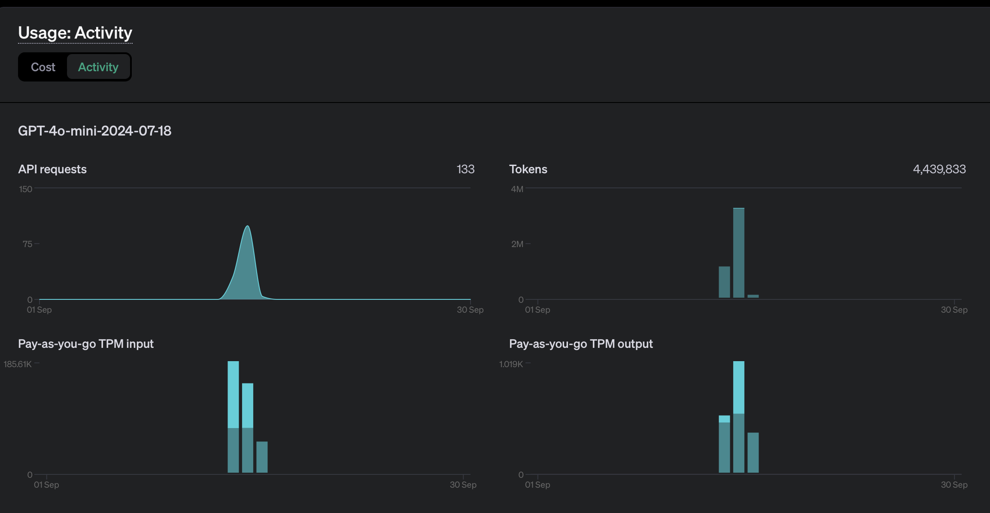Click the shortest bar in the TPM input chart
The image size is (990, 513).
click(x=262, y=457)
